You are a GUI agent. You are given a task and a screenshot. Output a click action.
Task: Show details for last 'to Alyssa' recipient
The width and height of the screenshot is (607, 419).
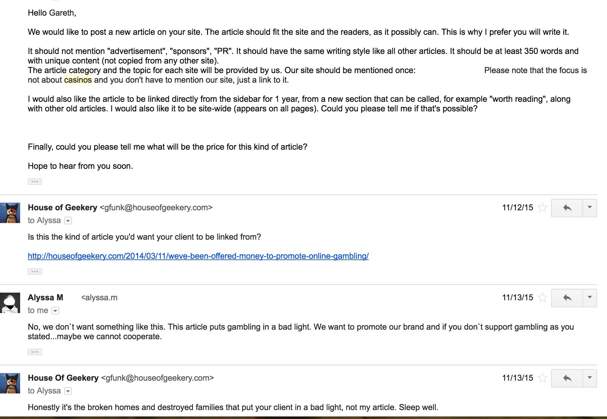[68, 391]
